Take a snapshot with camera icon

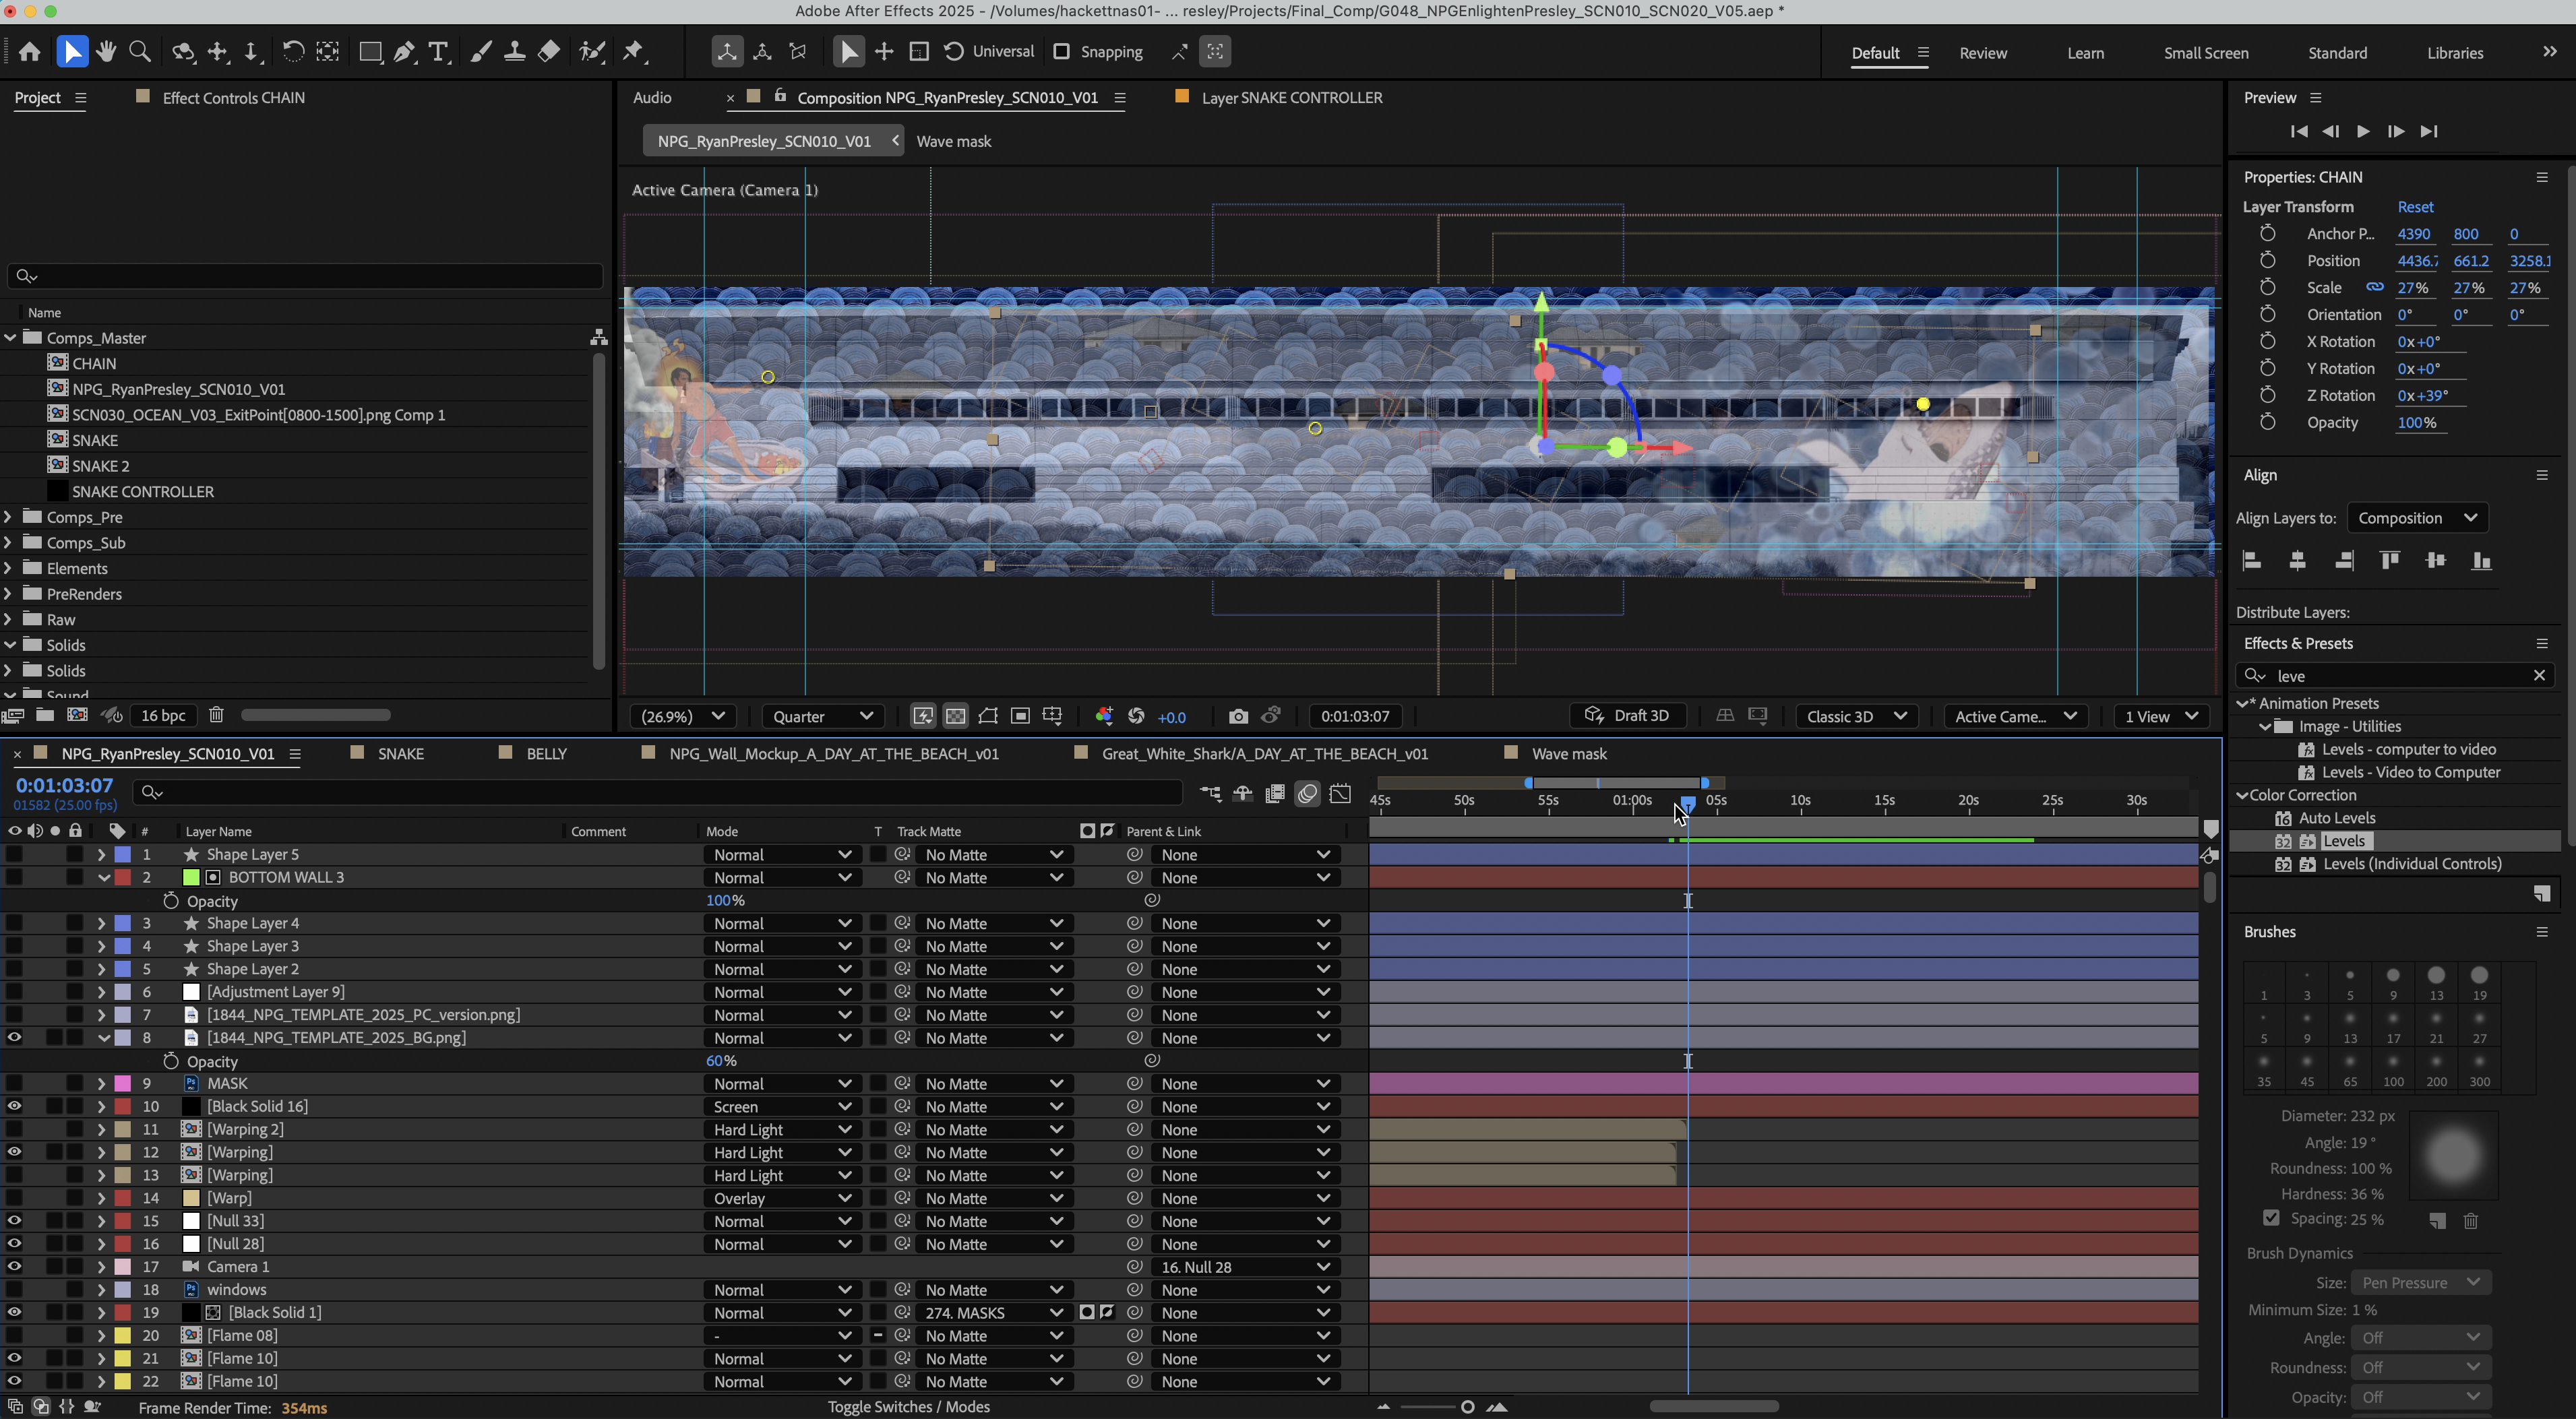point(1238,716)
